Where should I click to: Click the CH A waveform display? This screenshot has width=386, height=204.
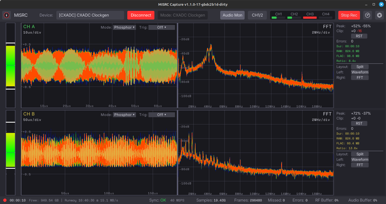click(99, 65)
